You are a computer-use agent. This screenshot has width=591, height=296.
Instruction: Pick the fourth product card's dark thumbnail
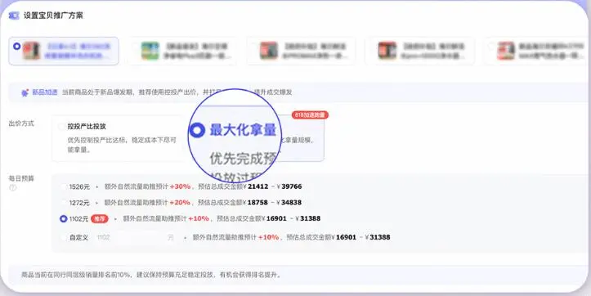pyautogui.click(x=387, y=51)
